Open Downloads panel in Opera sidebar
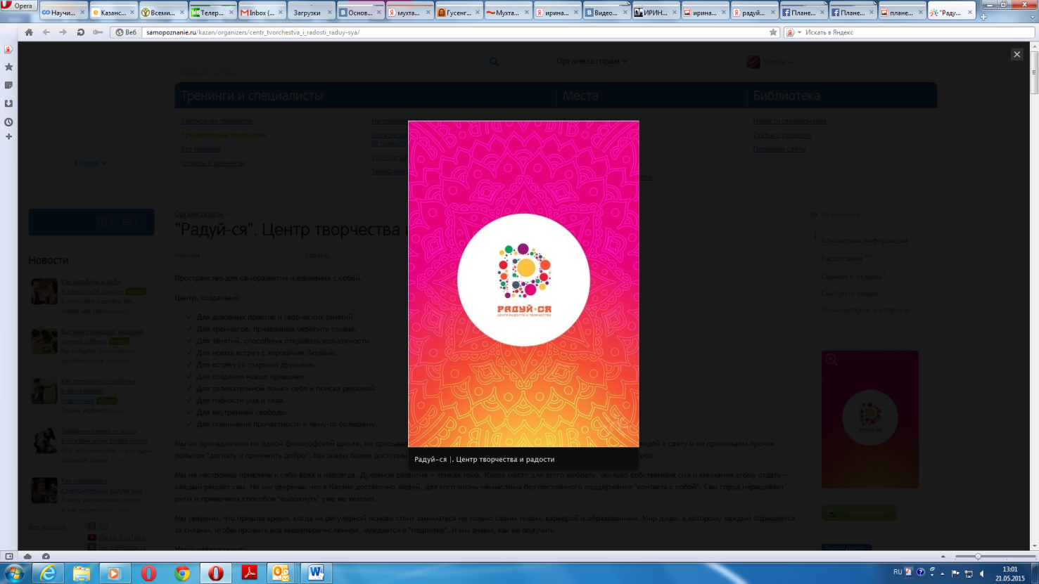Screen dimensions: 1039x584 (8, 103)
